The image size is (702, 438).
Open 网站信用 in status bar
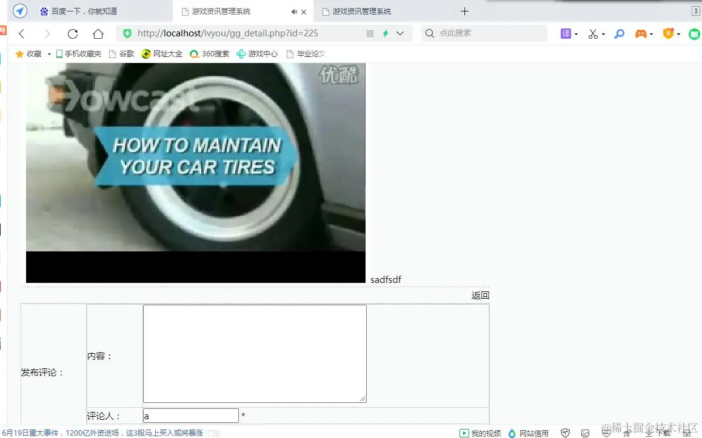tap(528, 433)
